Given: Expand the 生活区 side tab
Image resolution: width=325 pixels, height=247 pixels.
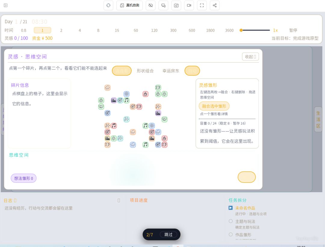Looking at the screenshot, I should pos(318,120).
